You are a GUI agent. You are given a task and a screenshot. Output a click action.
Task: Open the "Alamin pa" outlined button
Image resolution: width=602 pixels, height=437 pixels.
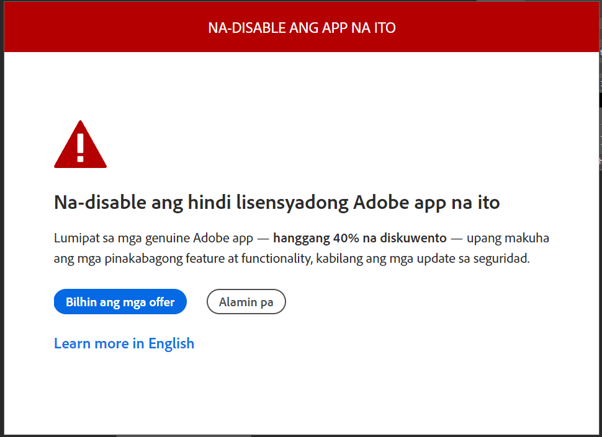(x=246, y=302)
